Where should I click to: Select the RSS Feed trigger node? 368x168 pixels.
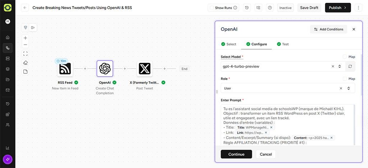(65, 69)
